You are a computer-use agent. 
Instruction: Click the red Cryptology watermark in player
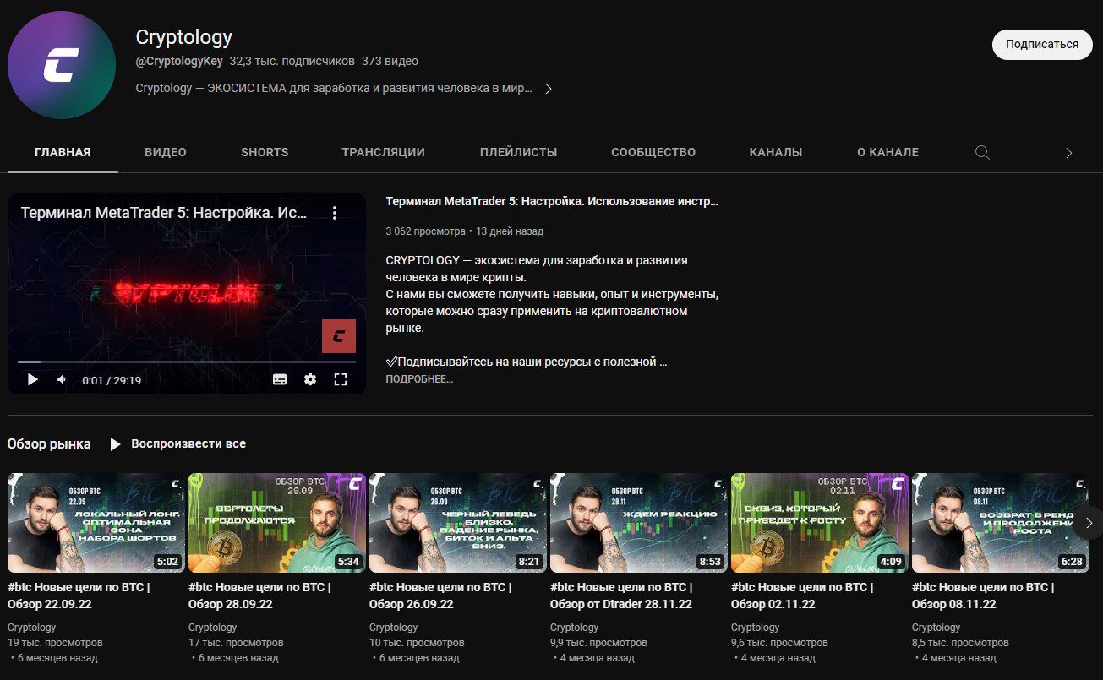pyautogui.click(x=339, y=336)
